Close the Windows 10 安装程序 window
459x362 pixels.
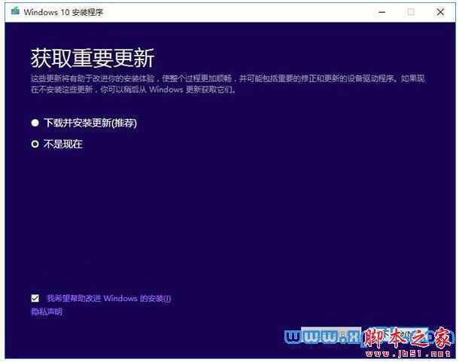pyautogui.click(x=440, y=12)
